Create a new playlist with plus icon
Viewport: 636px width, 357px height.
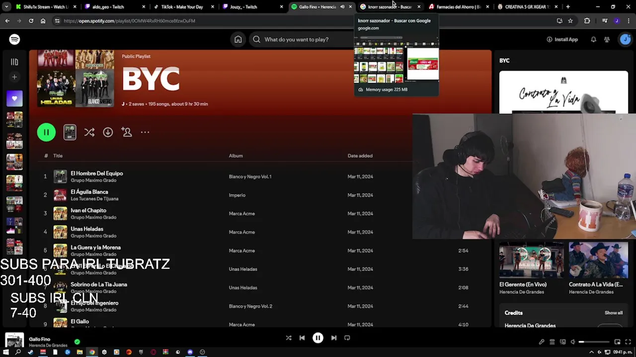tap(14, 77)
